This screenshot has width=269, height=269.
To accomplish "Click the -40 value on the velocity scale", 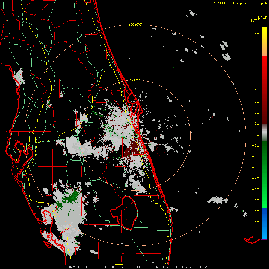I will 256,179.
